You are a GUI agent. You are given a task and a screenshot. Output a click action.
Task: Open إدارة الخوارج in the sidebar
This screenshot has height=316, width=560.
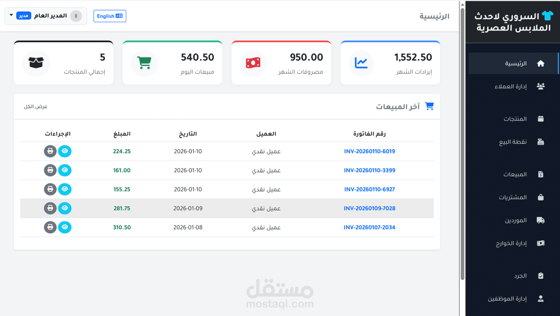point(513,243)
